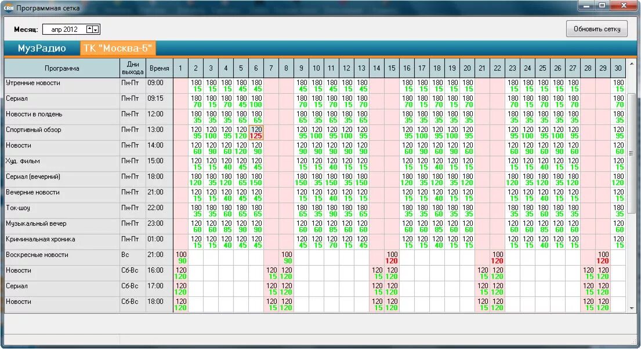
Task: Click Новости 18:00 cell for day 28
Action: coord(588,304)
